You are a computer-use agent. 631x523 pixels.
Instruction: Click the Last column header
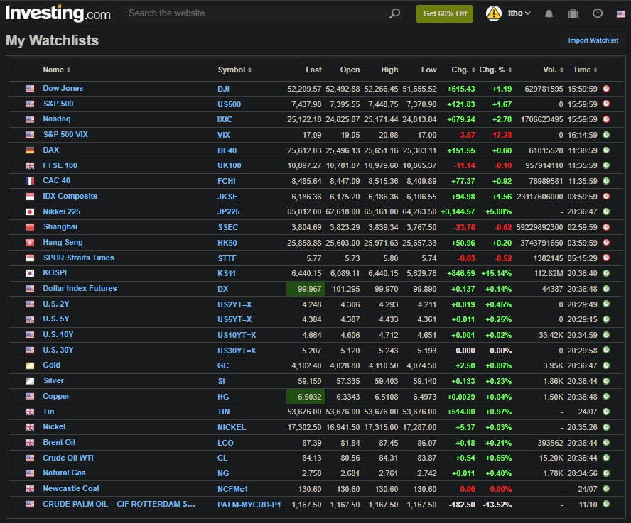[313, 70]
